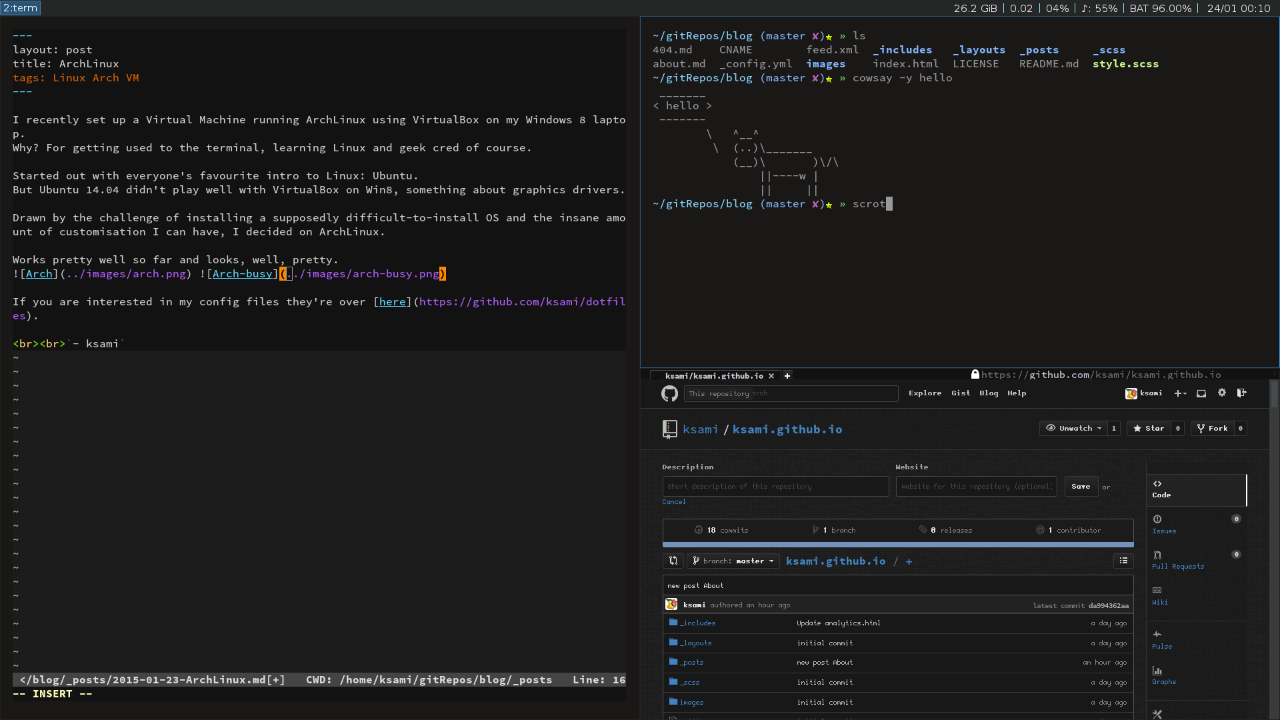Click the commit author avatar next to ksami
The width and height of the screenshot is (1280, 720).
671,604
